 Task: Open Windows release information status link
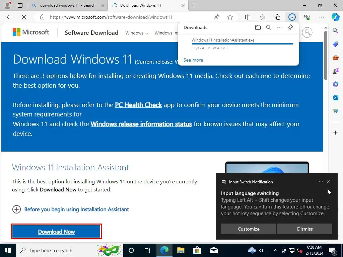tap(141, 124)
